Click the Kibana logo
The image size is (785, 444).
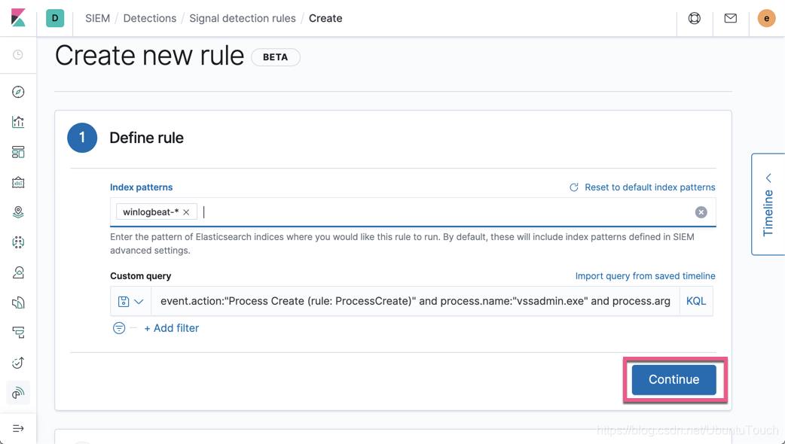coord(18,18)
